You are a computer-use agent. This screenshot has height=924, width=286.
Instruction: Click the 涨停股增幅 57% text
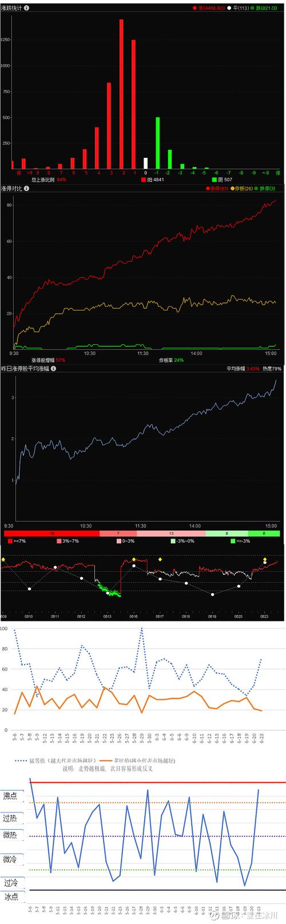[48, 360]
